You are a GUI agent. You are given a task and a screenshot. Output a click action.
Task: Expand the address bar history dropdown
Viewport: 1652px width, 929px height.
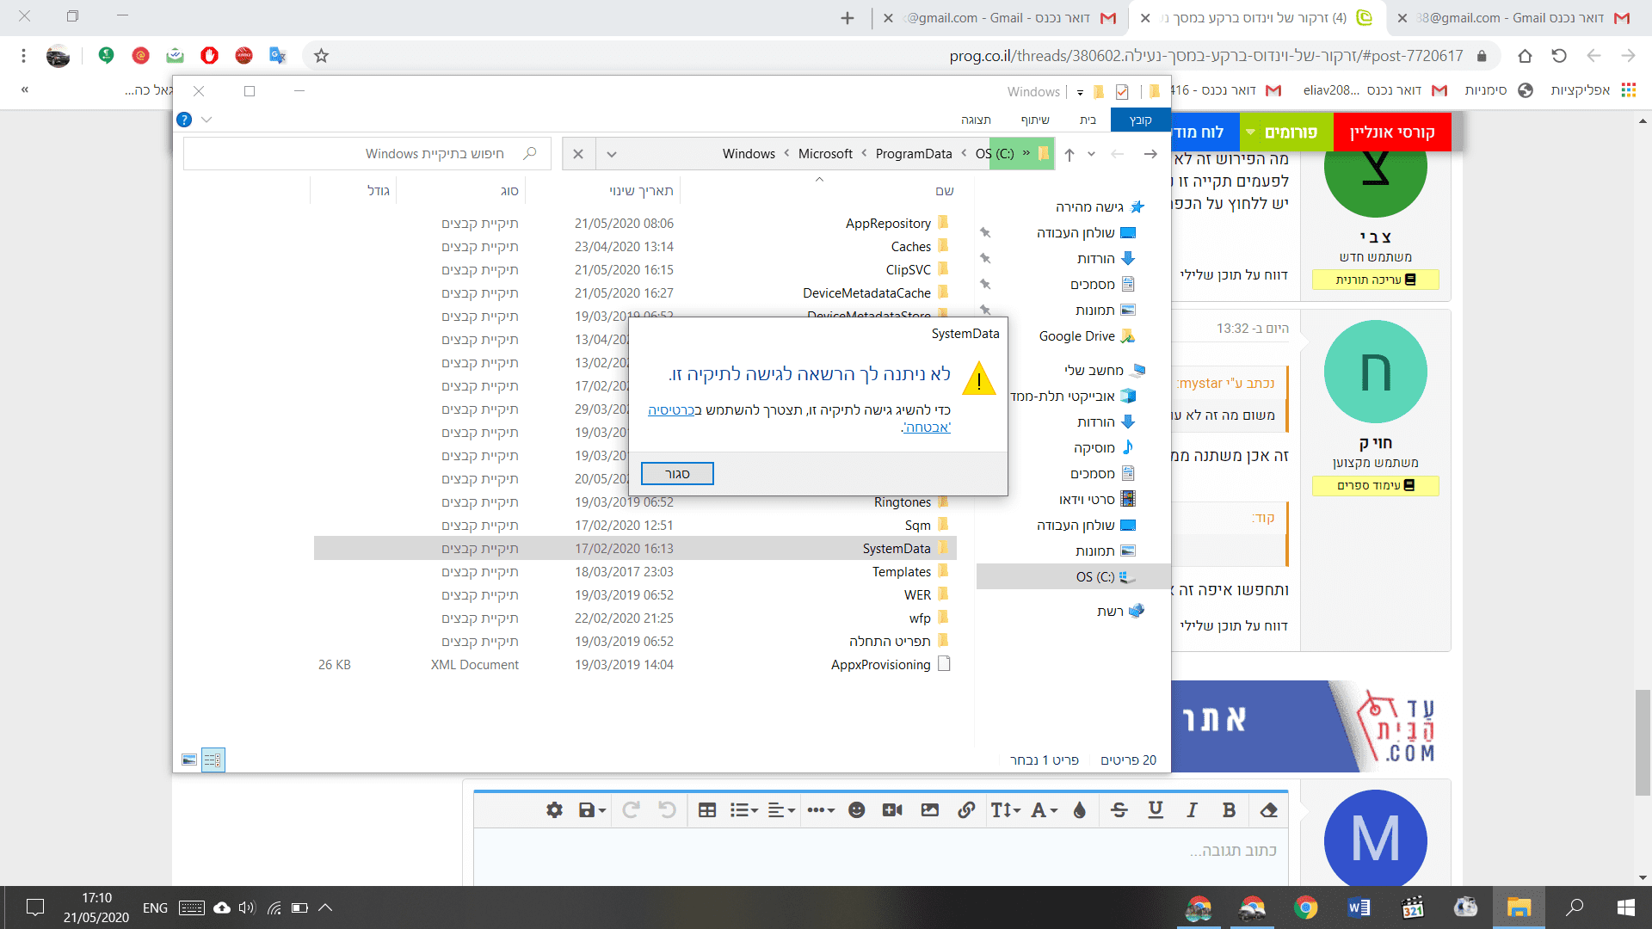coord(611,155)
